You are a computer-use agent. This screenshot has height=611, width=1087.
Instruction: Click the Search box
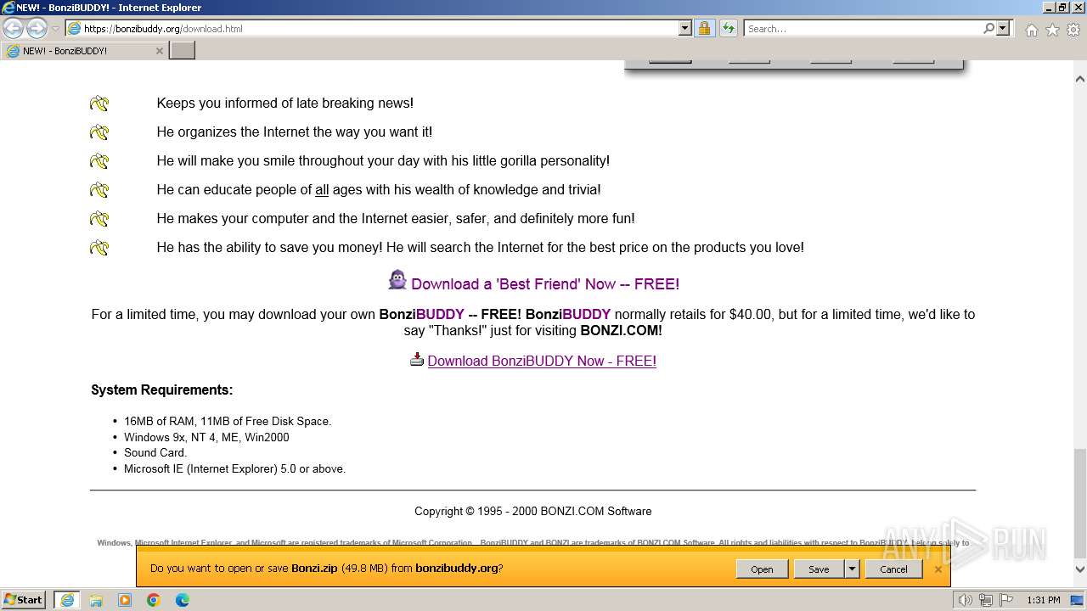point(863,28)
